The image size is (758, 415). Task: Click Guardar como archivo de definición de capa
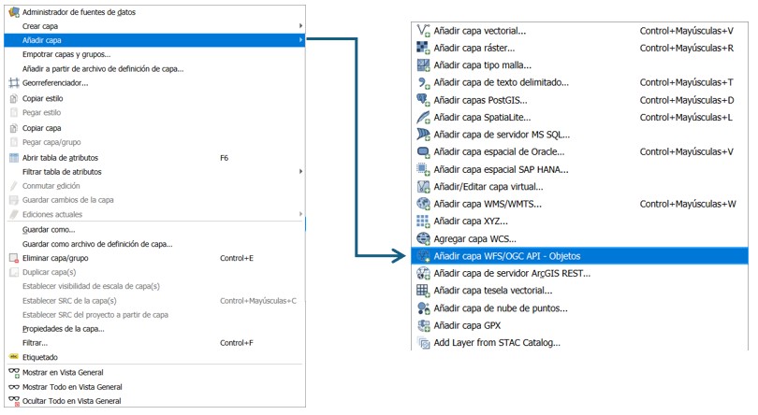pos(96,244)
